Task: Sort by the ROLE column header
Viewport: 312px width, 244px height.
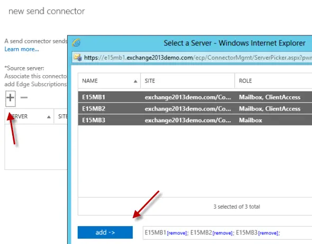Action: tap(273, 80)
